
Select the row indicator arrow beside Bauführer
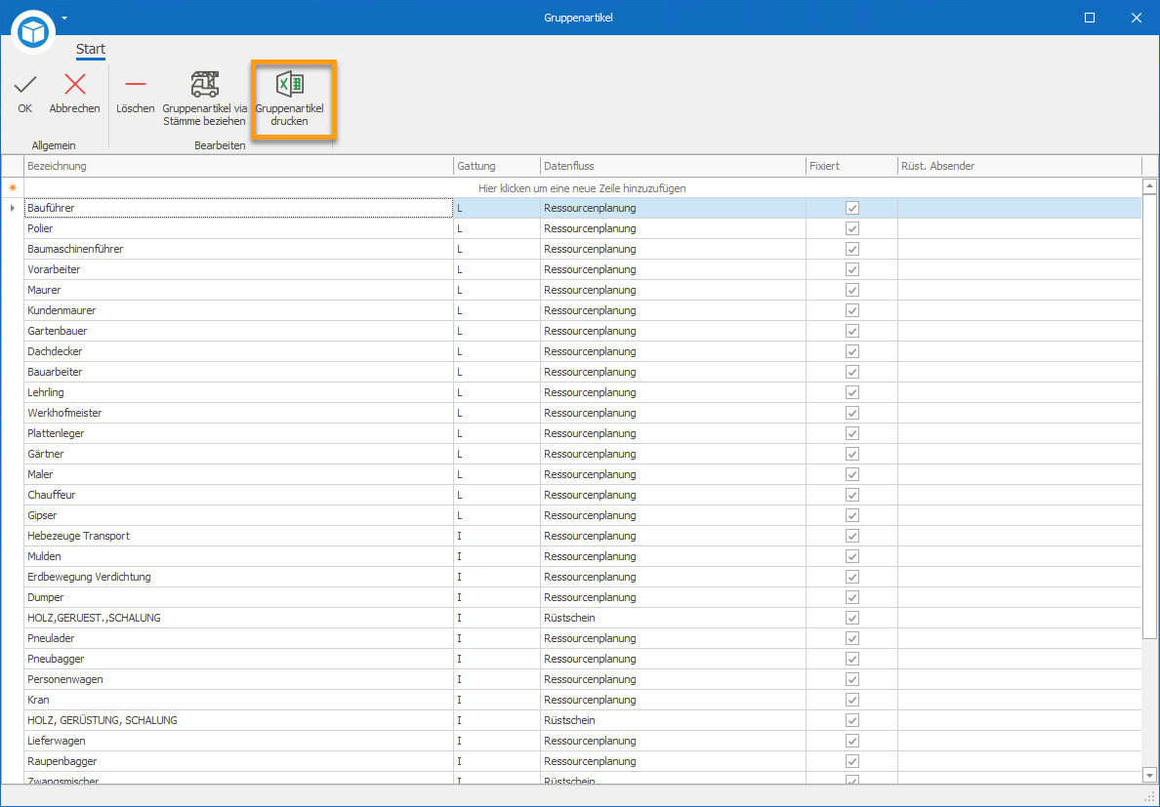(x=12, y=209)
